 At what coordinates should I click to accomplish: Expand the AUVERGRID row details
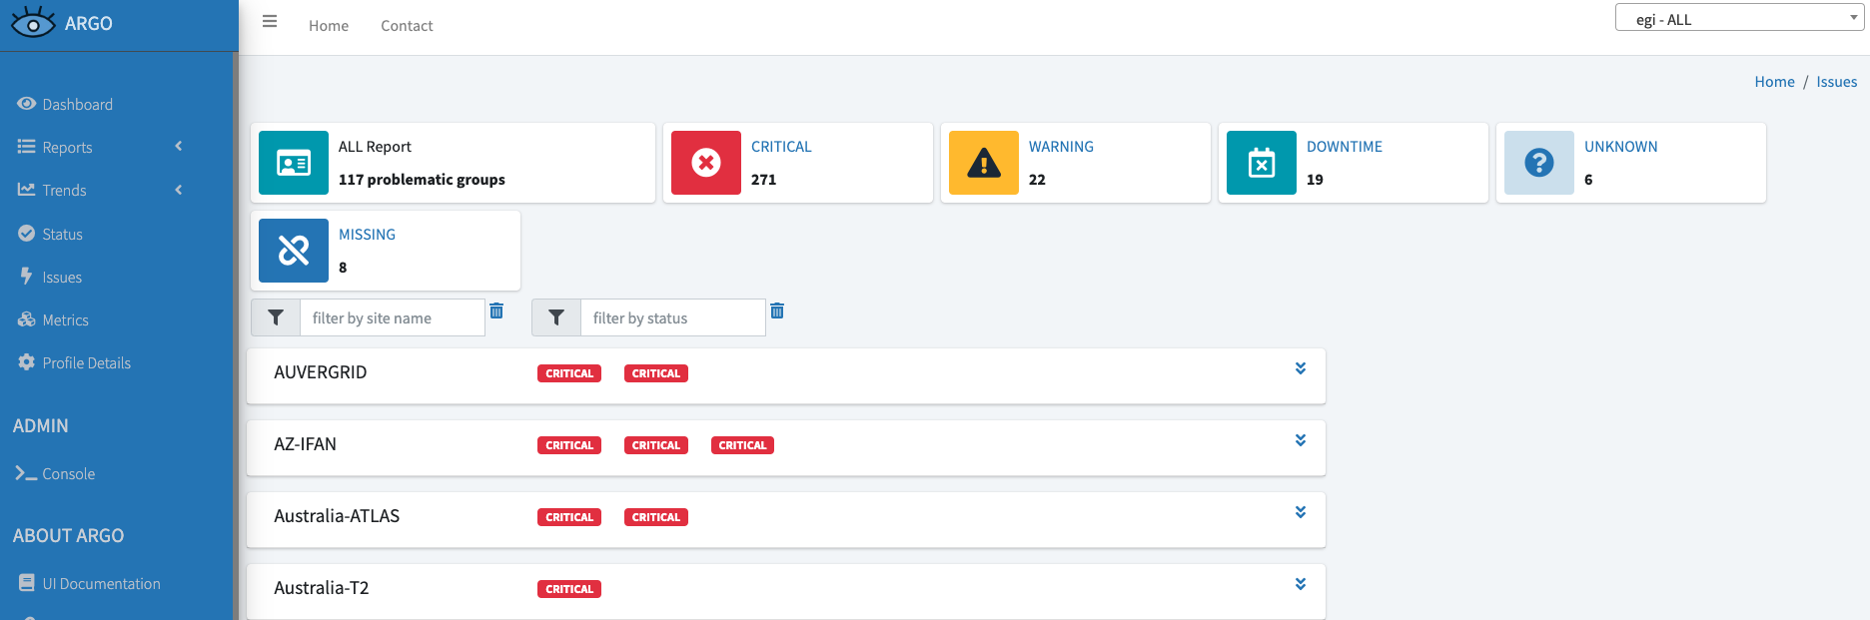pos(1300,368)
